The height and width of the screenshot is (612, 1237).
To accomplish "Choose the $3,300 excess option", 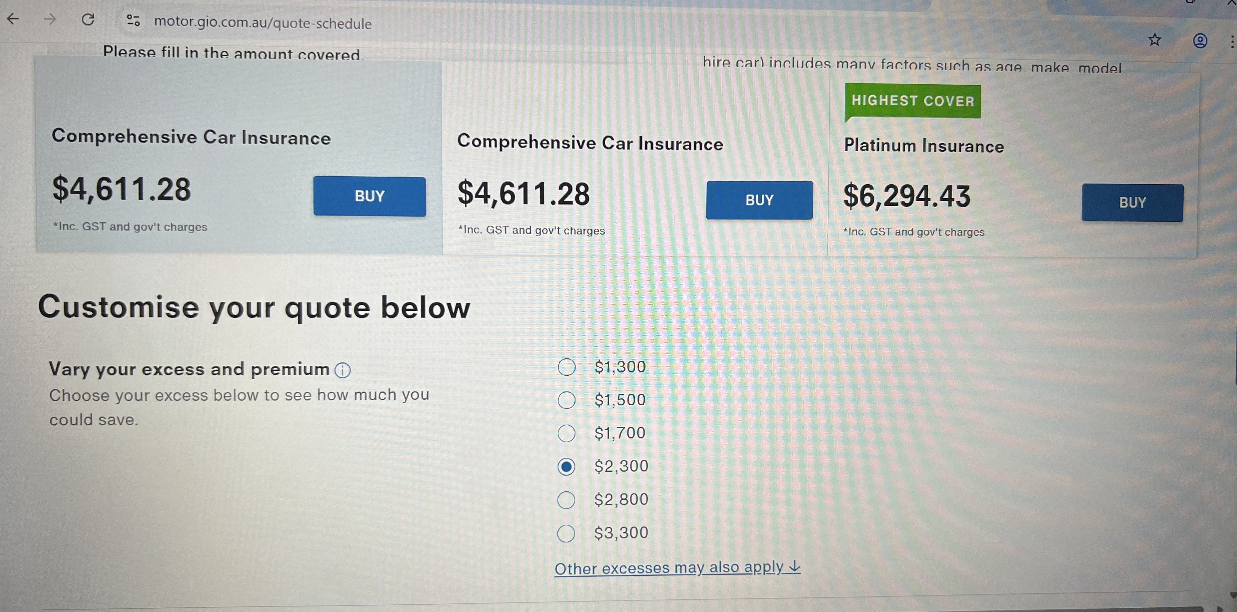I will click(566, 533).
